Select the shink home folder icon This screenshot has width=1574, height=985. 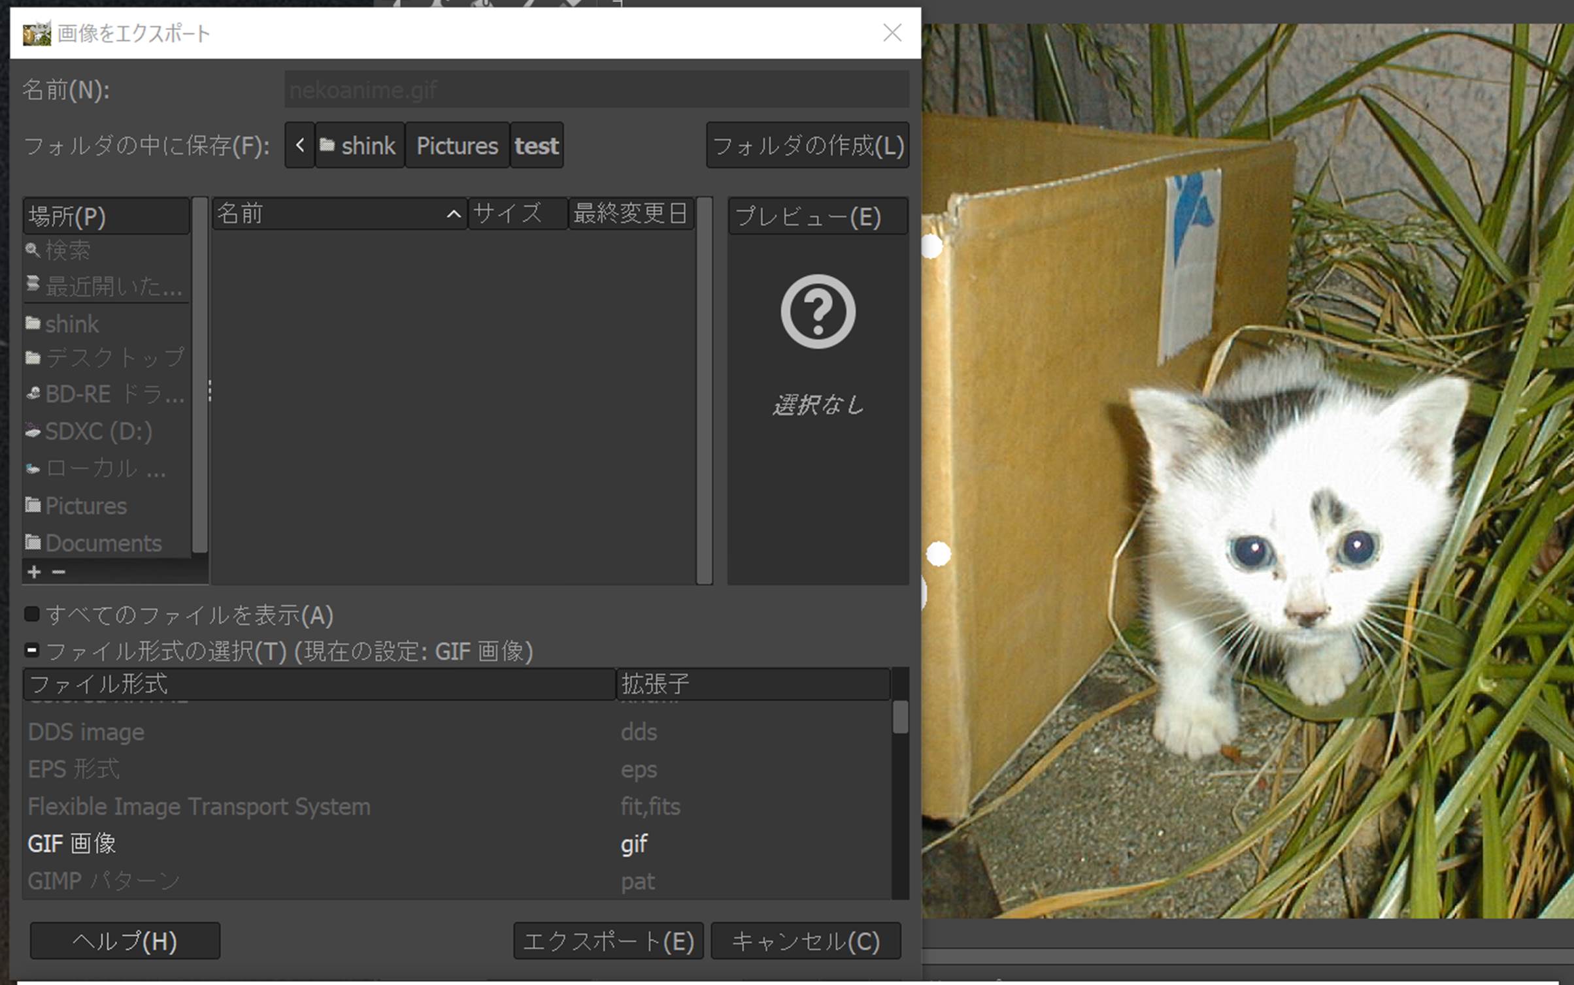(x=33, y=323)
